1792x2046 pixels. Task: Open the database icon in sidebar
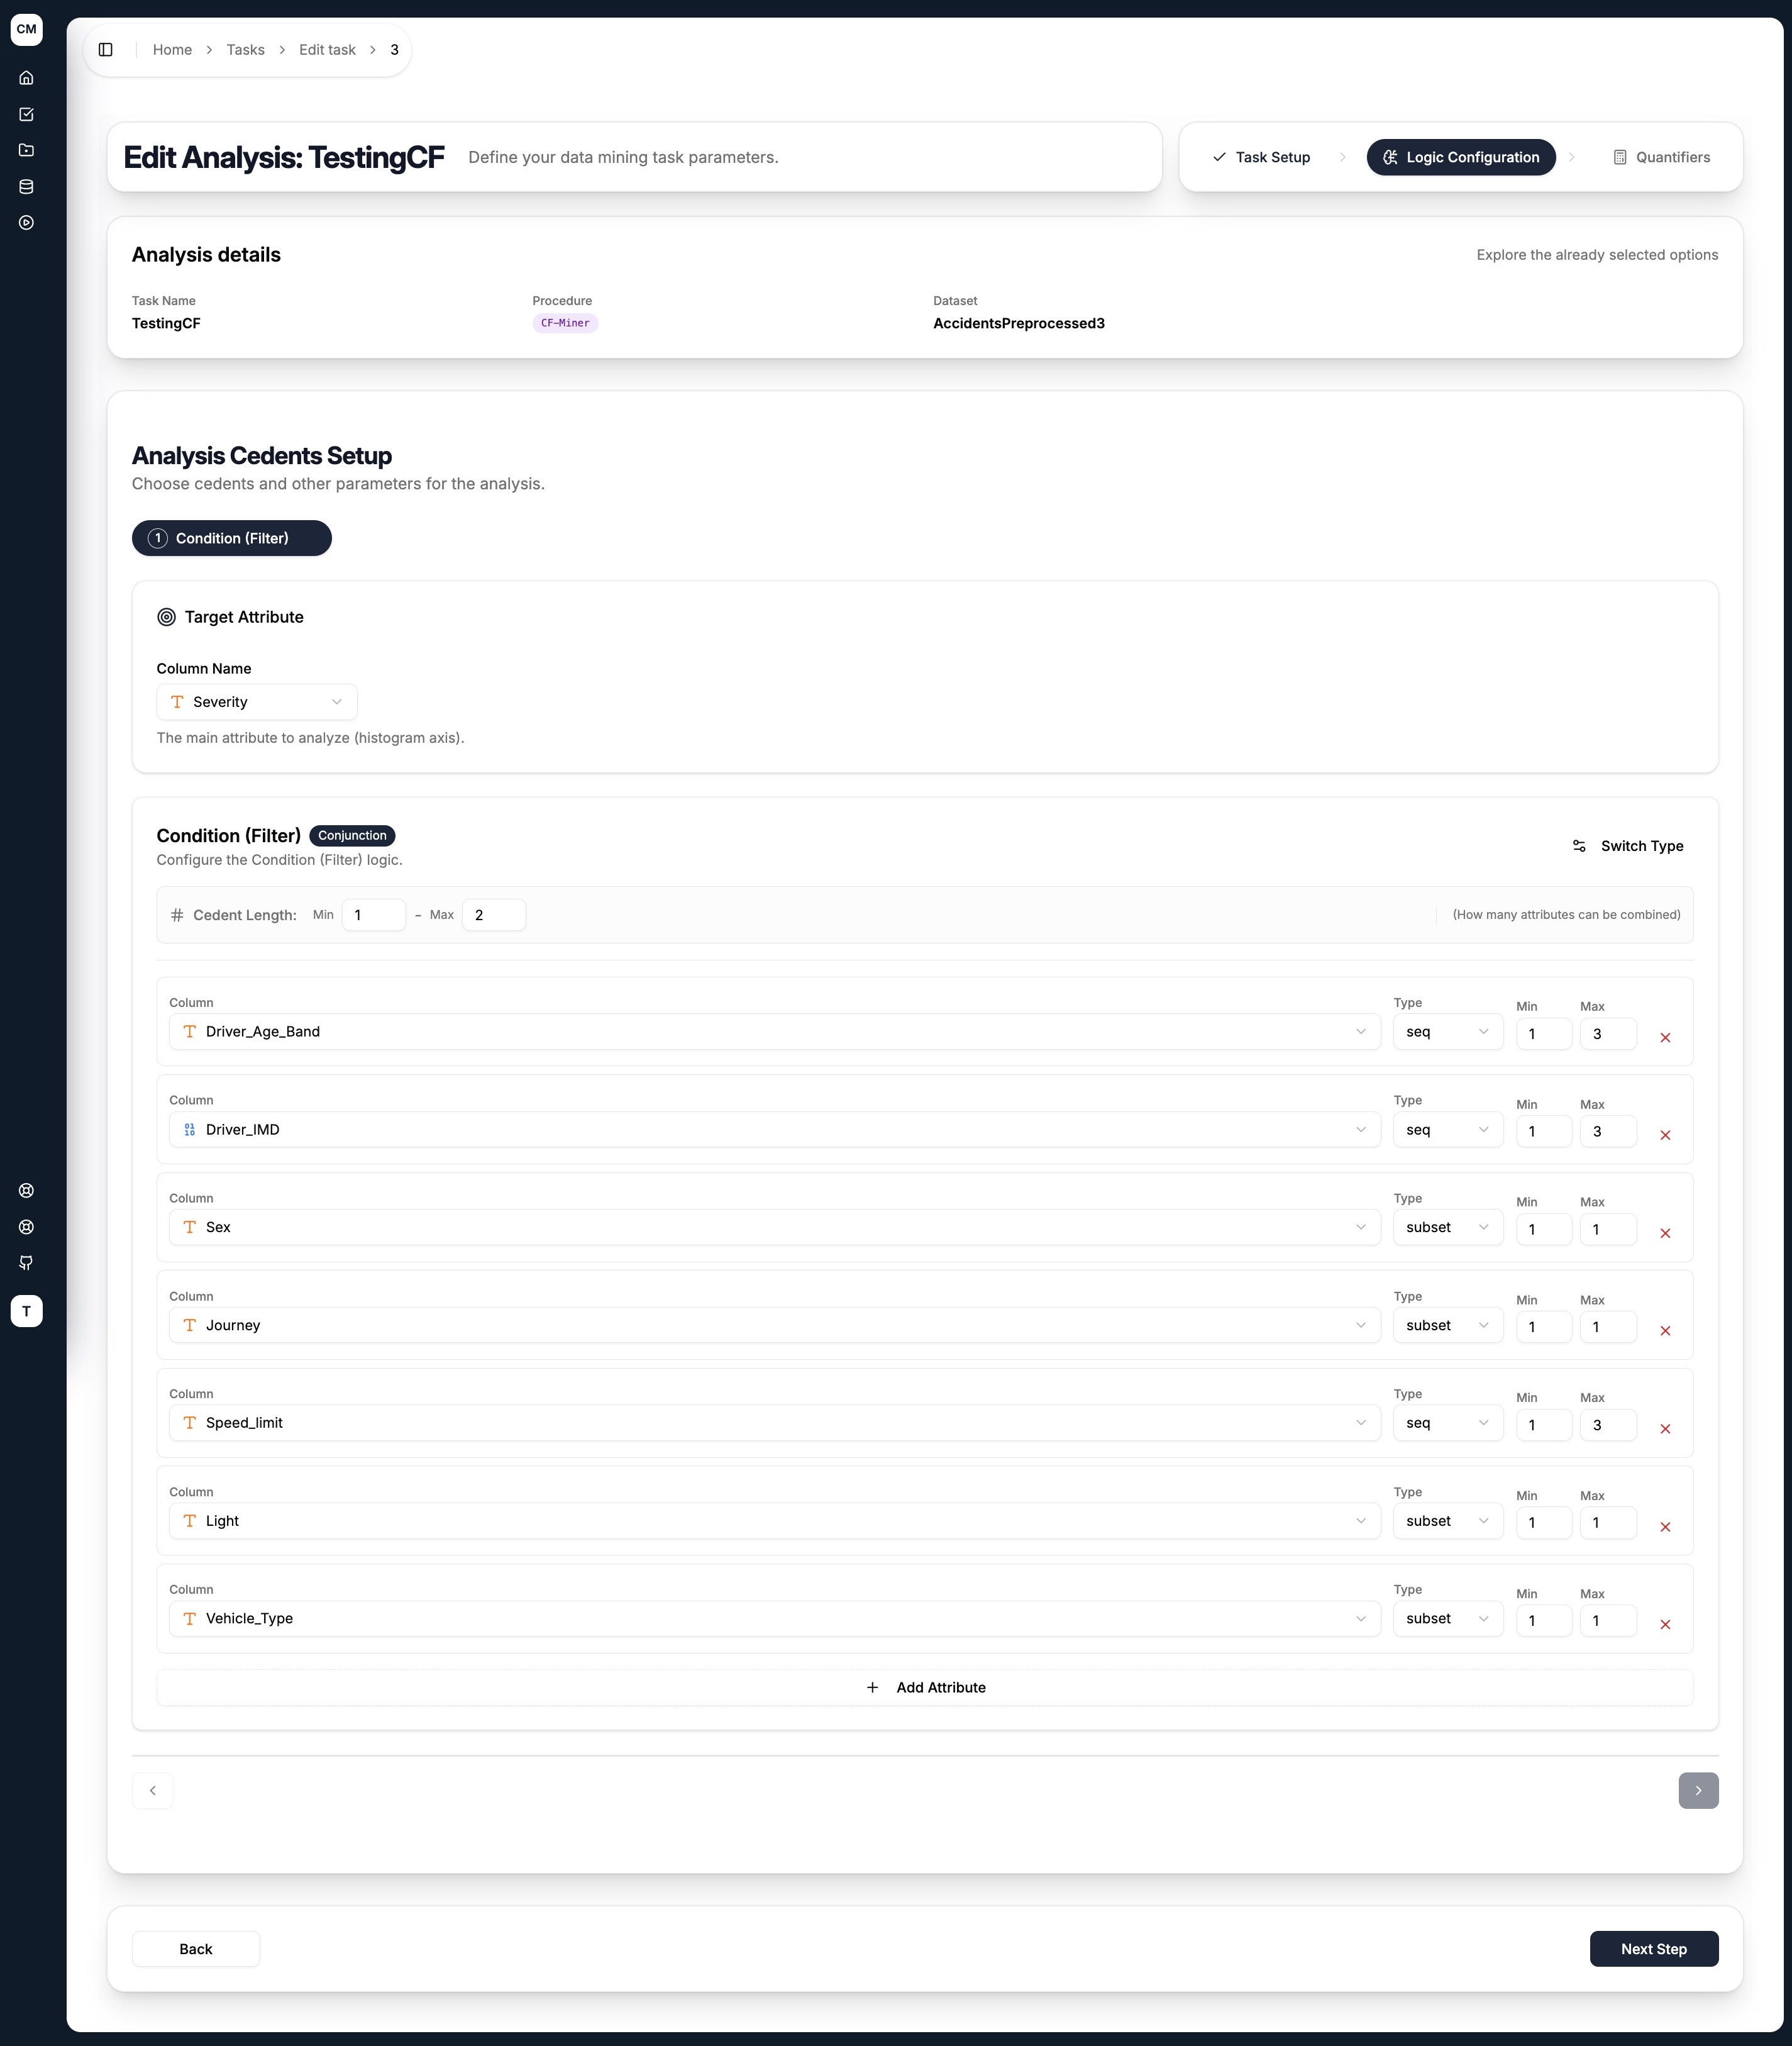pyautogui.click(x=26, y=186)
